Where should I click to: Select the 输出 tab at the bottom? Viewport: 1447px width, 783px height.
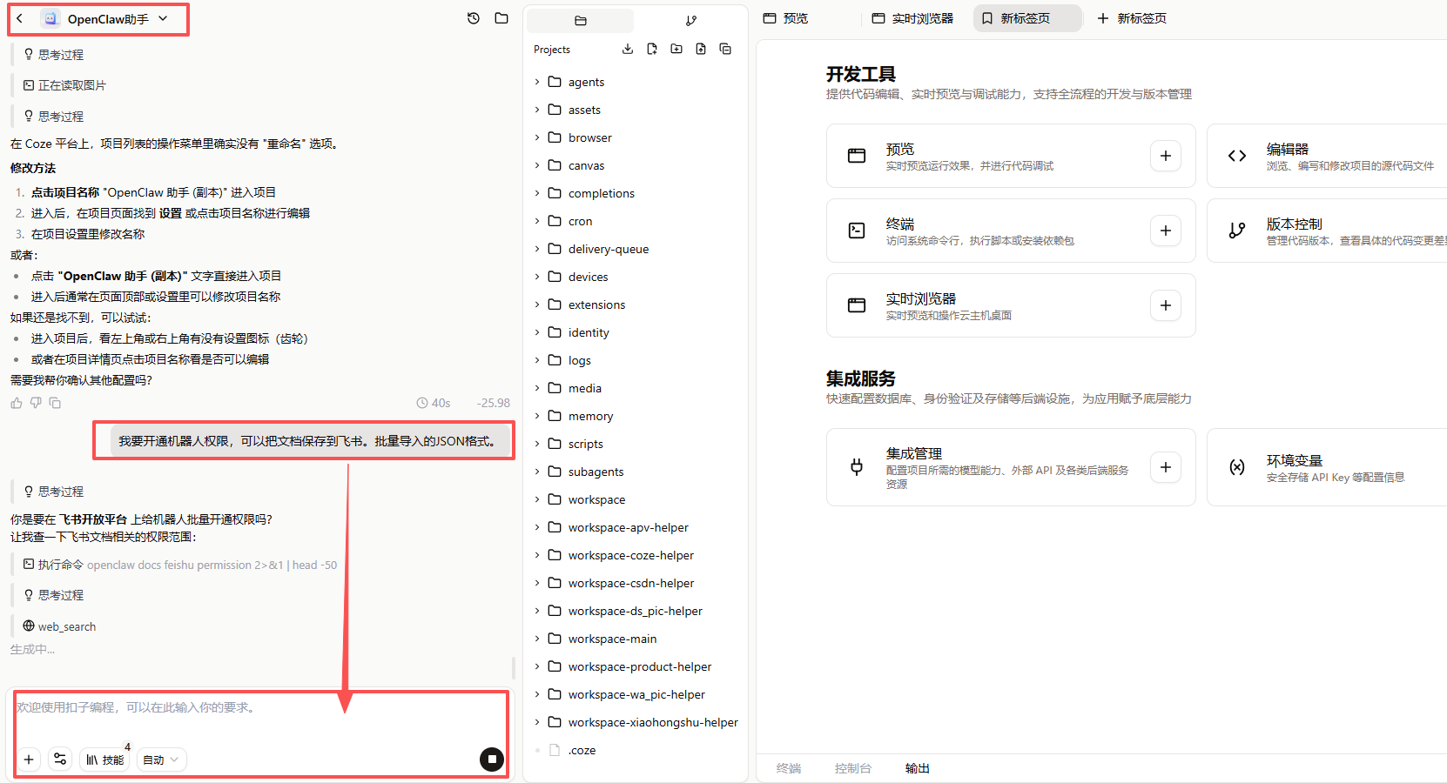916,768
